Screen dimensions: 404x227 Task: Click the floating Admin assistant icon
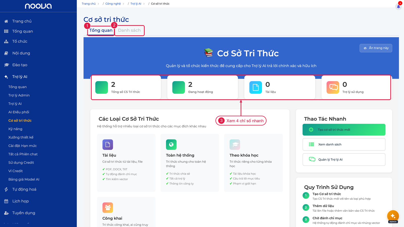click(x=393, y=216)
